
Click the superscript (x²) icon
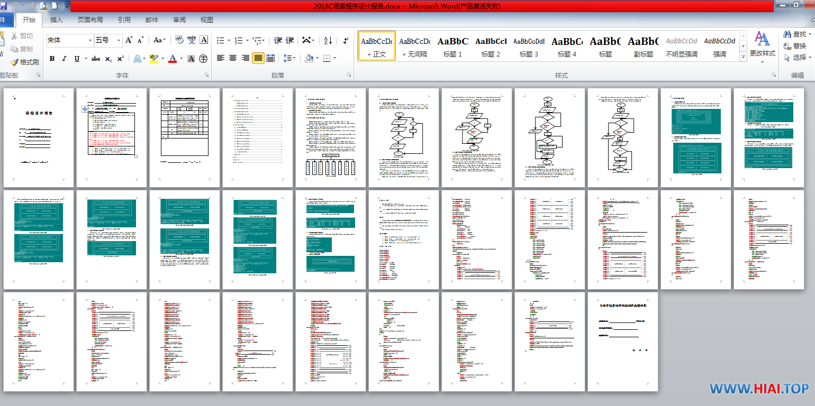(121, 59)
